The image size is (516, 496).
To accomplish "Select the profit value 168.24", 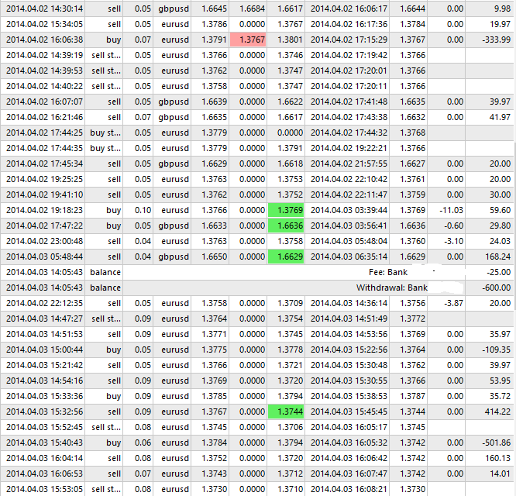I will coord(497,257).
